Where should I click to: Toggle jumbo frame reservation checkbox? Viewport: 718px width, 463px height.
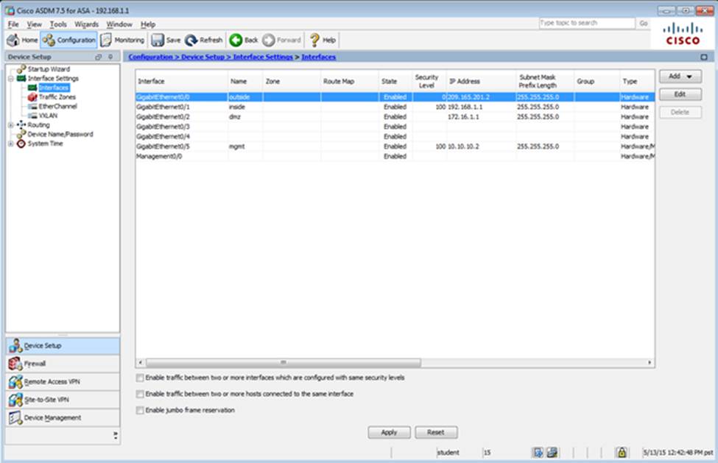pyautogui.click(x=140, y=410)
